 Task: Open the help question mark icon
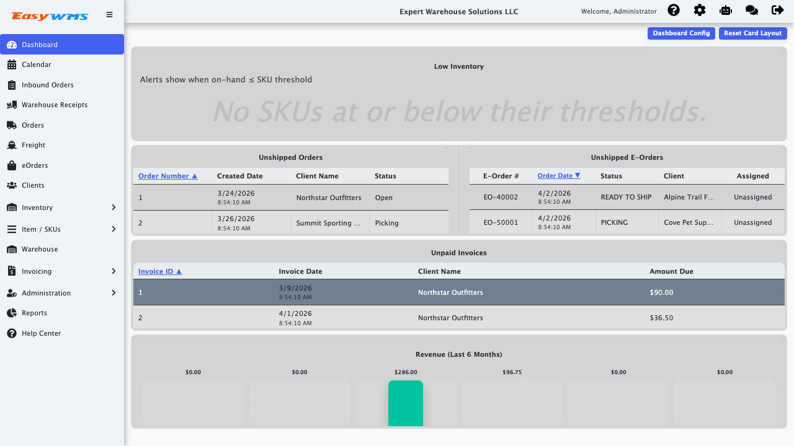coord(674,10)
